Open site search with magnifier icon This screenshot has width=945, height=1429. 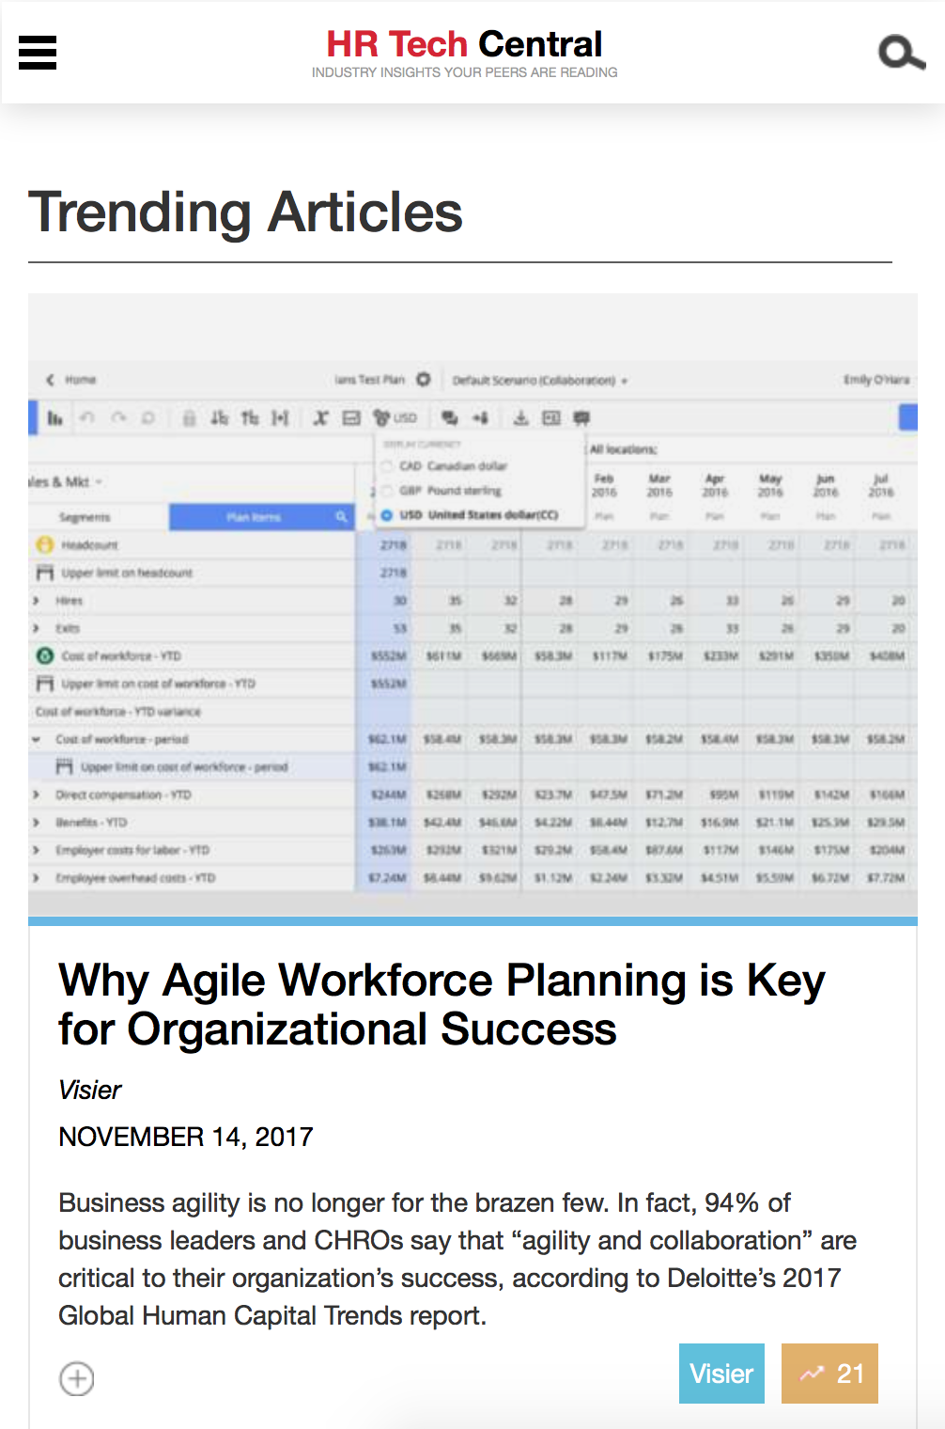tap(901, 53)
